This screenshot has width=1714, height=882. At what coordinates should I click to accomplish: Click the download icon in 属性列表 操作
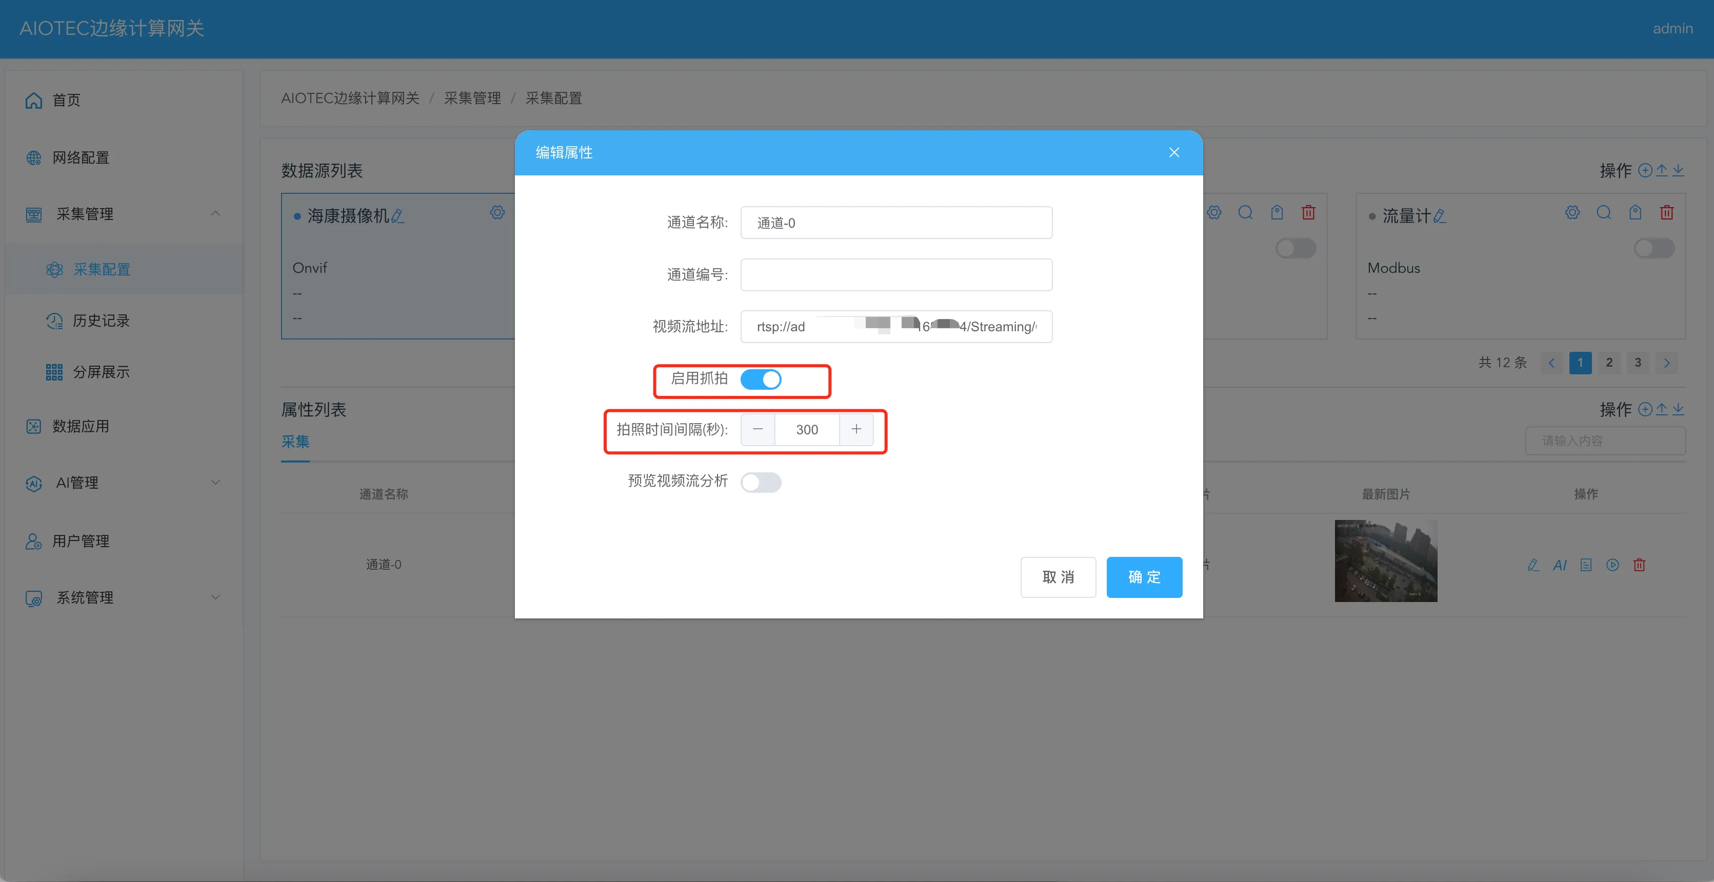point(1678,409)
